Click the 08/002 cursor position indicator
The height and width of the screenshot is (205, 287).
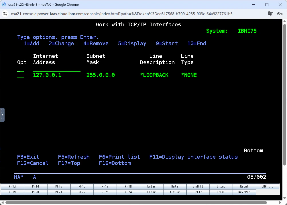256,177
